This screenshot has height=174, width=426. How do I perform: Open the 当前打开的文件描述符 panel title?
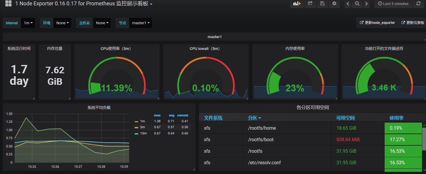coord(384,48)
